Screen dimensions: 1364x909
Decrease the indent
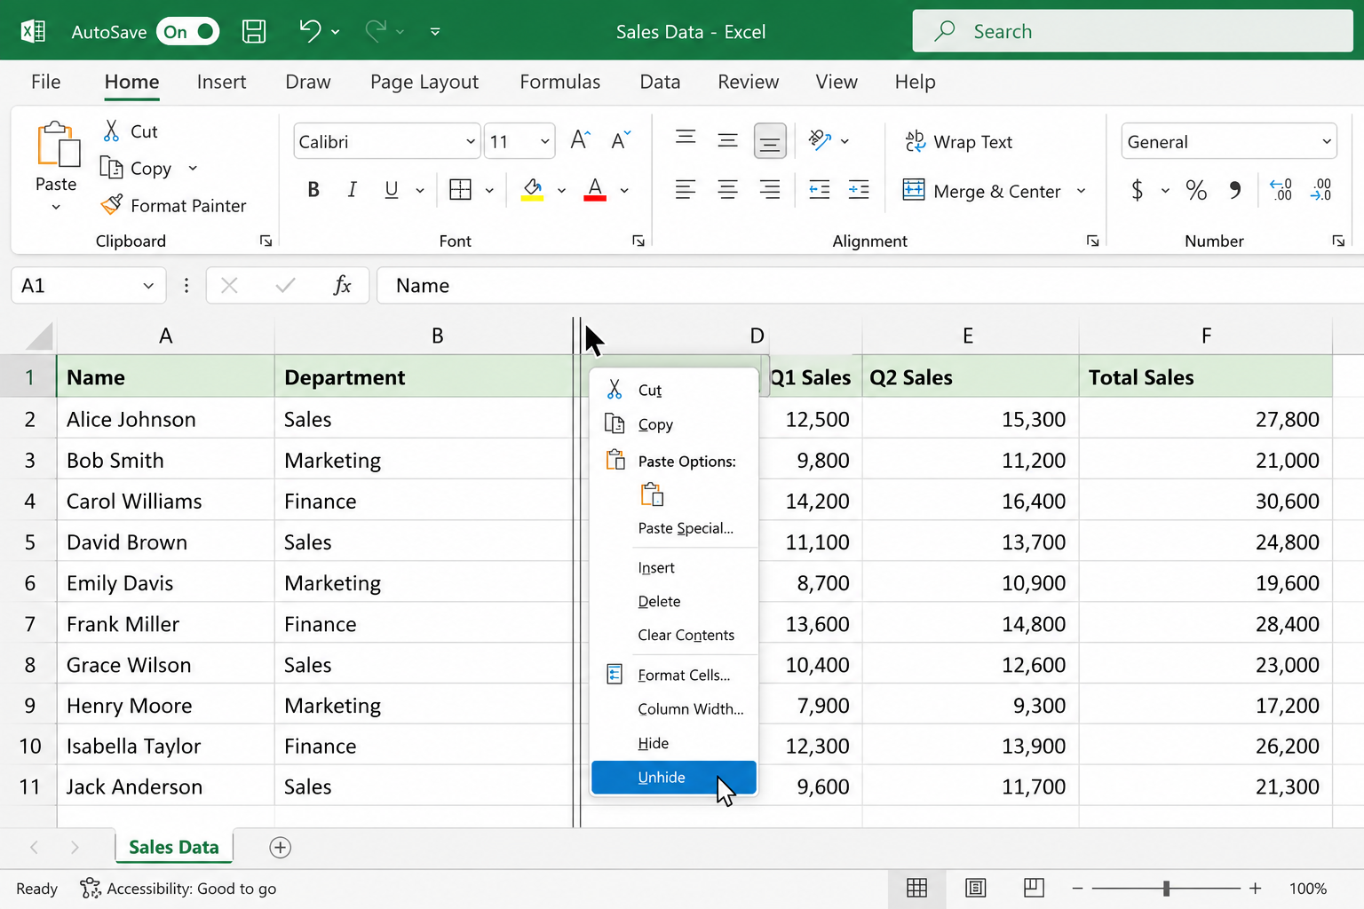tap(820, 189)
